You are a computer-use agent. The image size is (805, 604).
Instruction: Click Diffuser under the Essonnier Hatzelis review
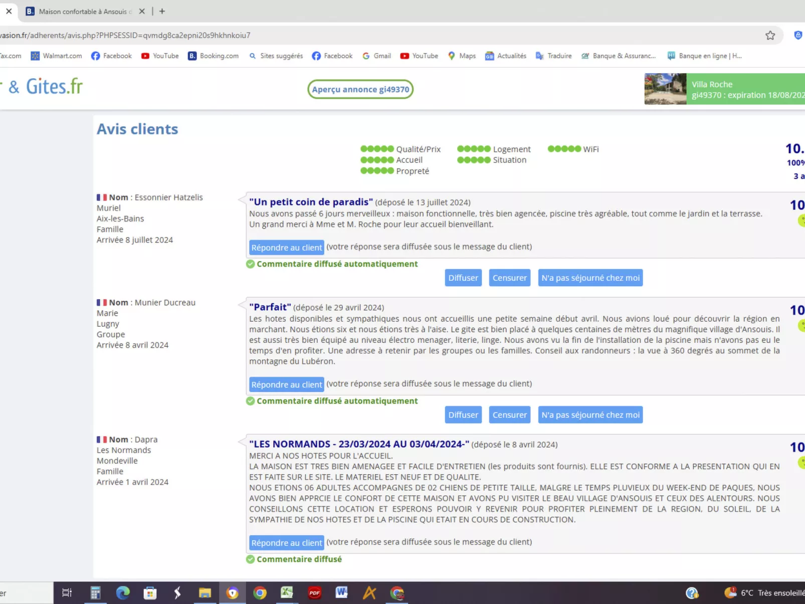click(x=463, y=278)
